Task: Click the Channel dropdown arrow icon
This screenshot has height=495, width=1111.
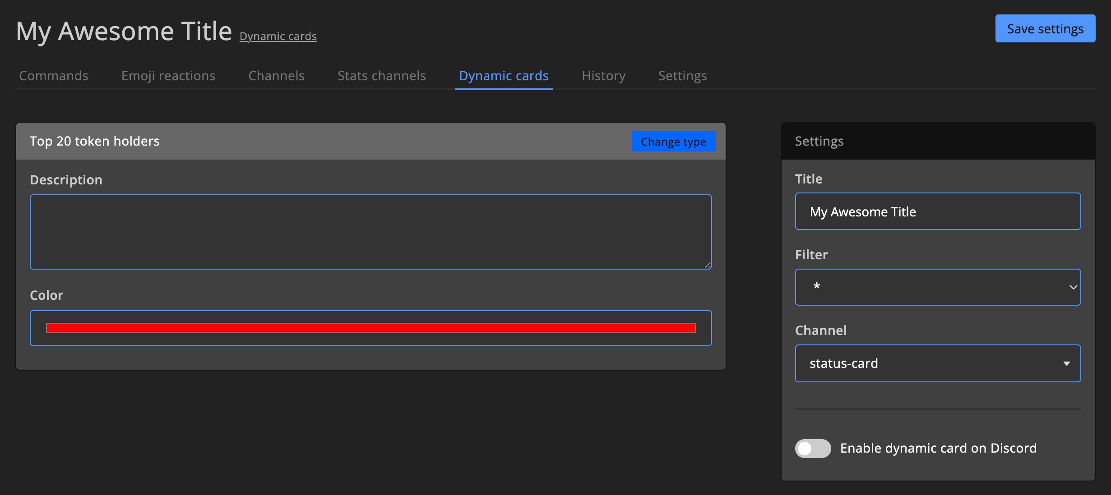Action: [x=1067, y=363]
